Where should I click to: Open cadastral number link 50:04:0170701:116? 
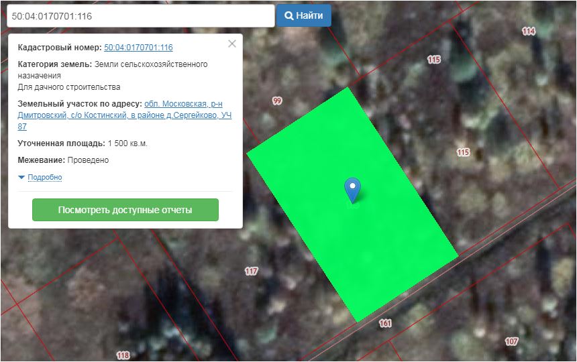tap(138, 48)
